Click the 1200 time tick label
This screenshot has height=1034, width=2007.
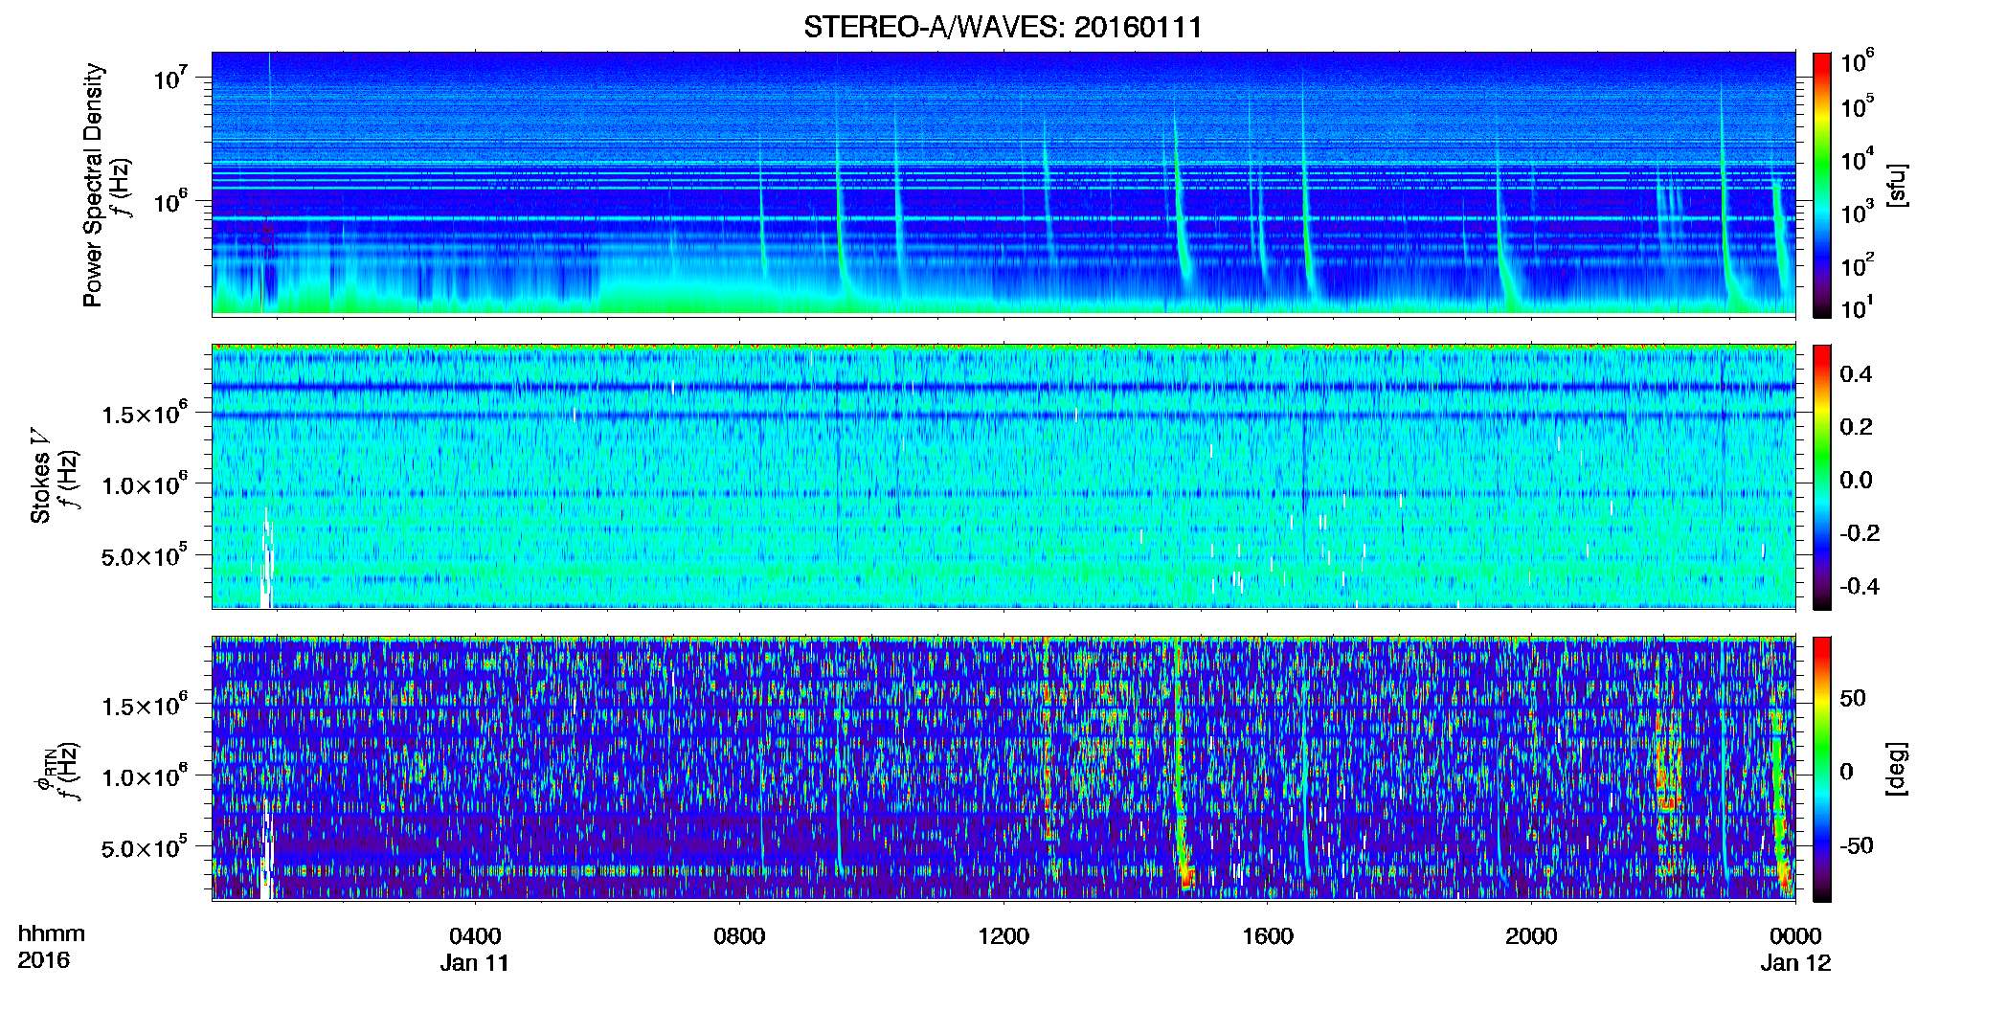1003,935
